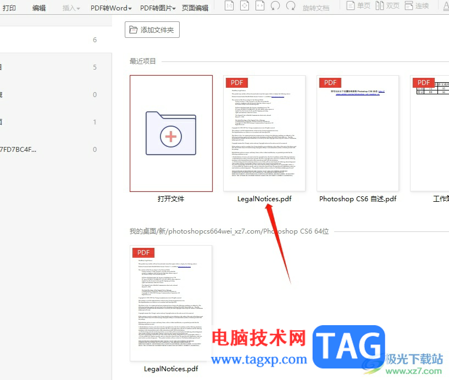
Task: Expand the PDF转Word dropdown
Action: [x=111, y=8]
